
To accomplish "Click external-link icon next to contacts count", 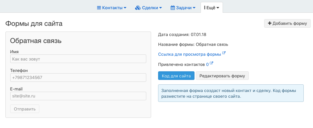I will (x=211, y=63).
